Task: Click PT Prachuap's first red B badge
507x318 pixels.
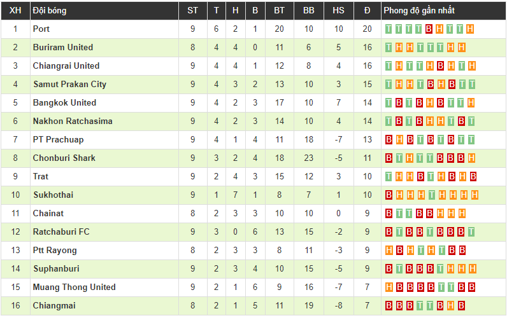Action: (389, 139)
